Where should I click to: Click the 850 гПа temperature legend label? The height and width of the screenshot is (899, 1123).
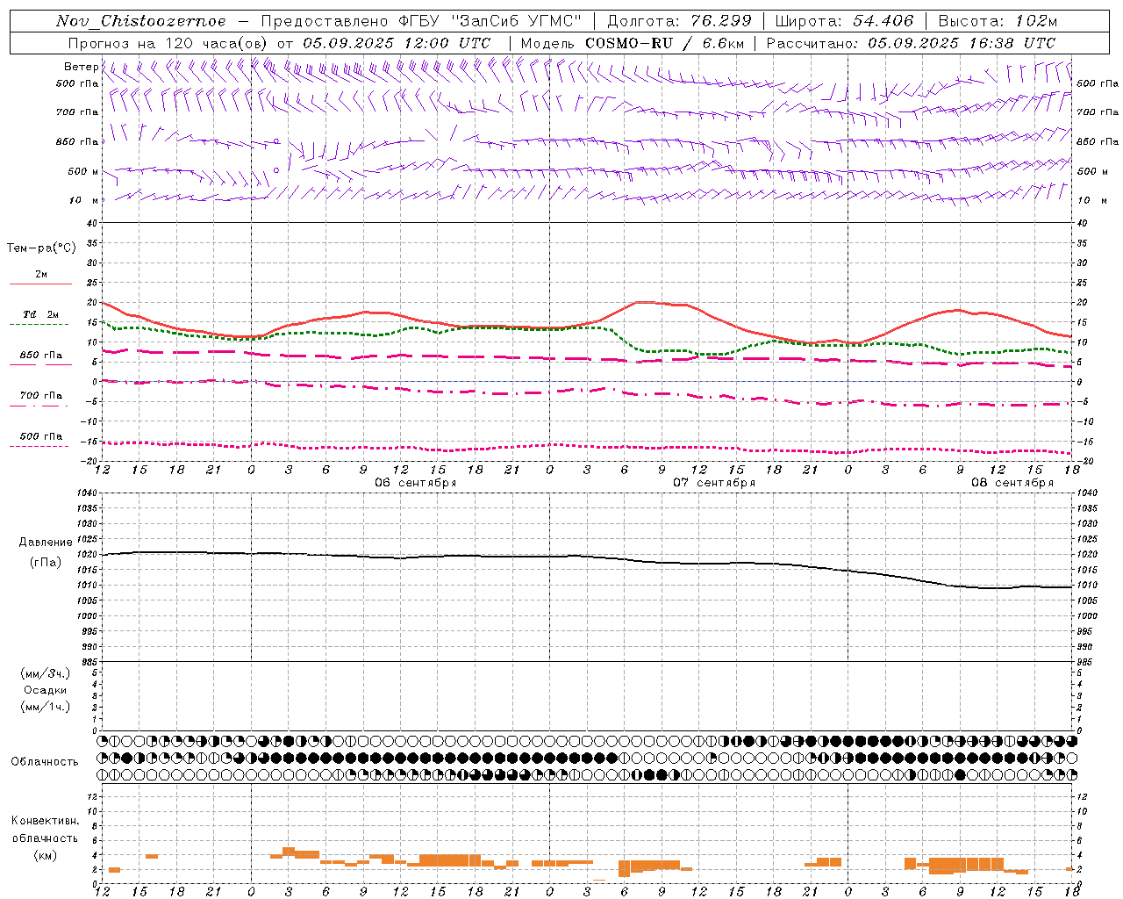41,356
